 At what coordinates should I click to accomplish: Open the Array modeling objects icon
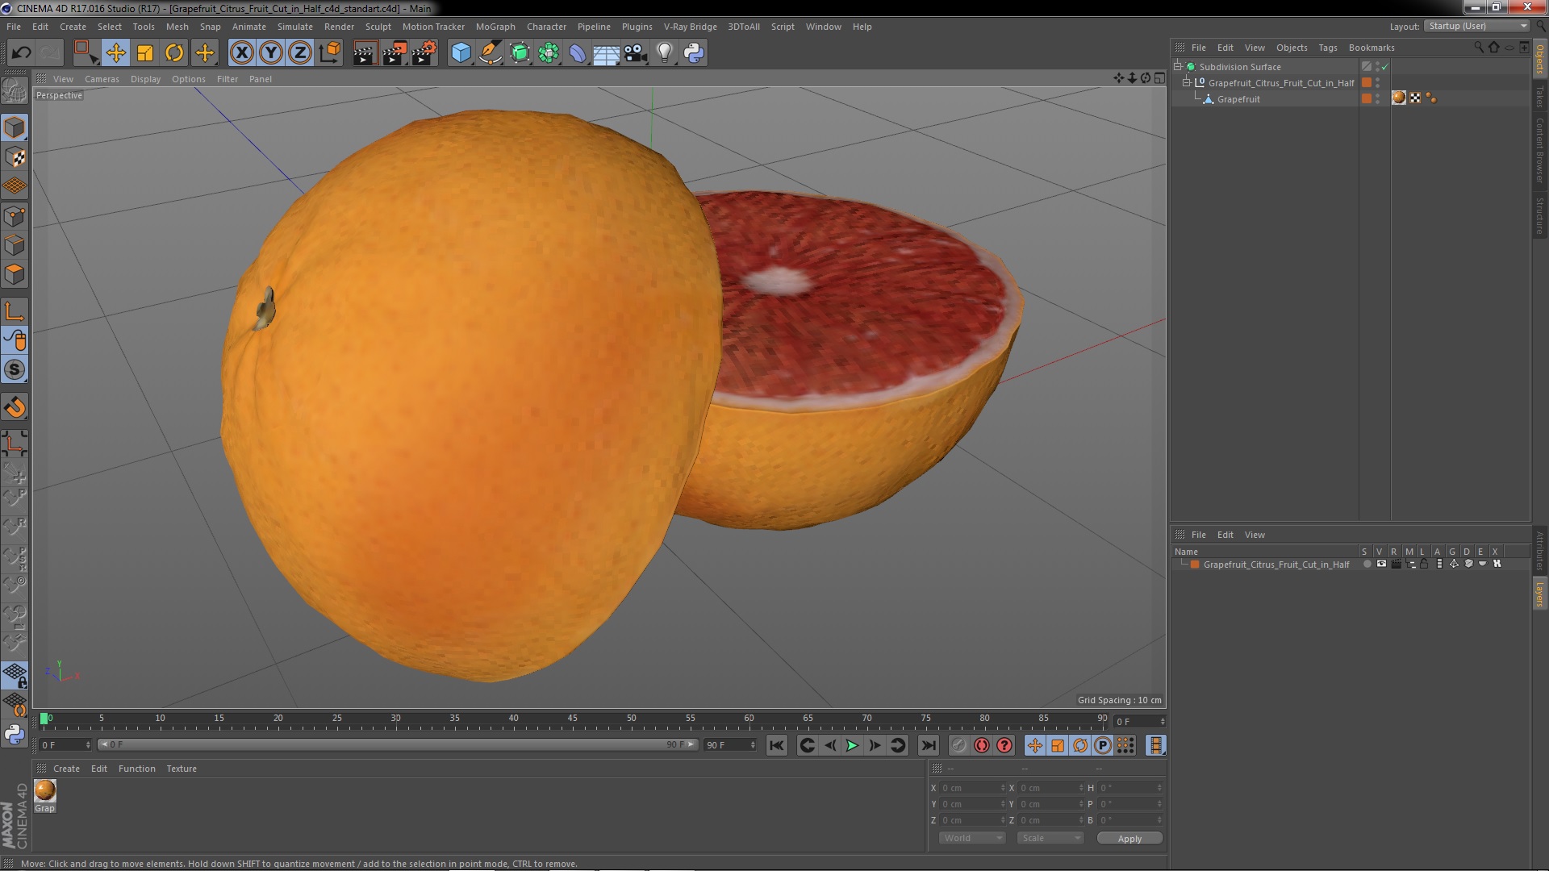549,53
